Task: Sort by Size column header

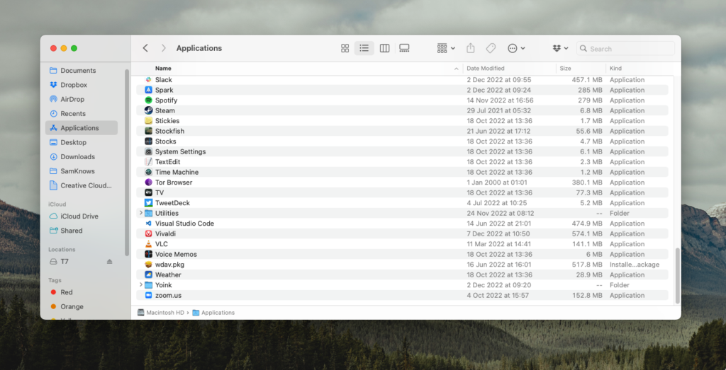Action: click(565, 69)
